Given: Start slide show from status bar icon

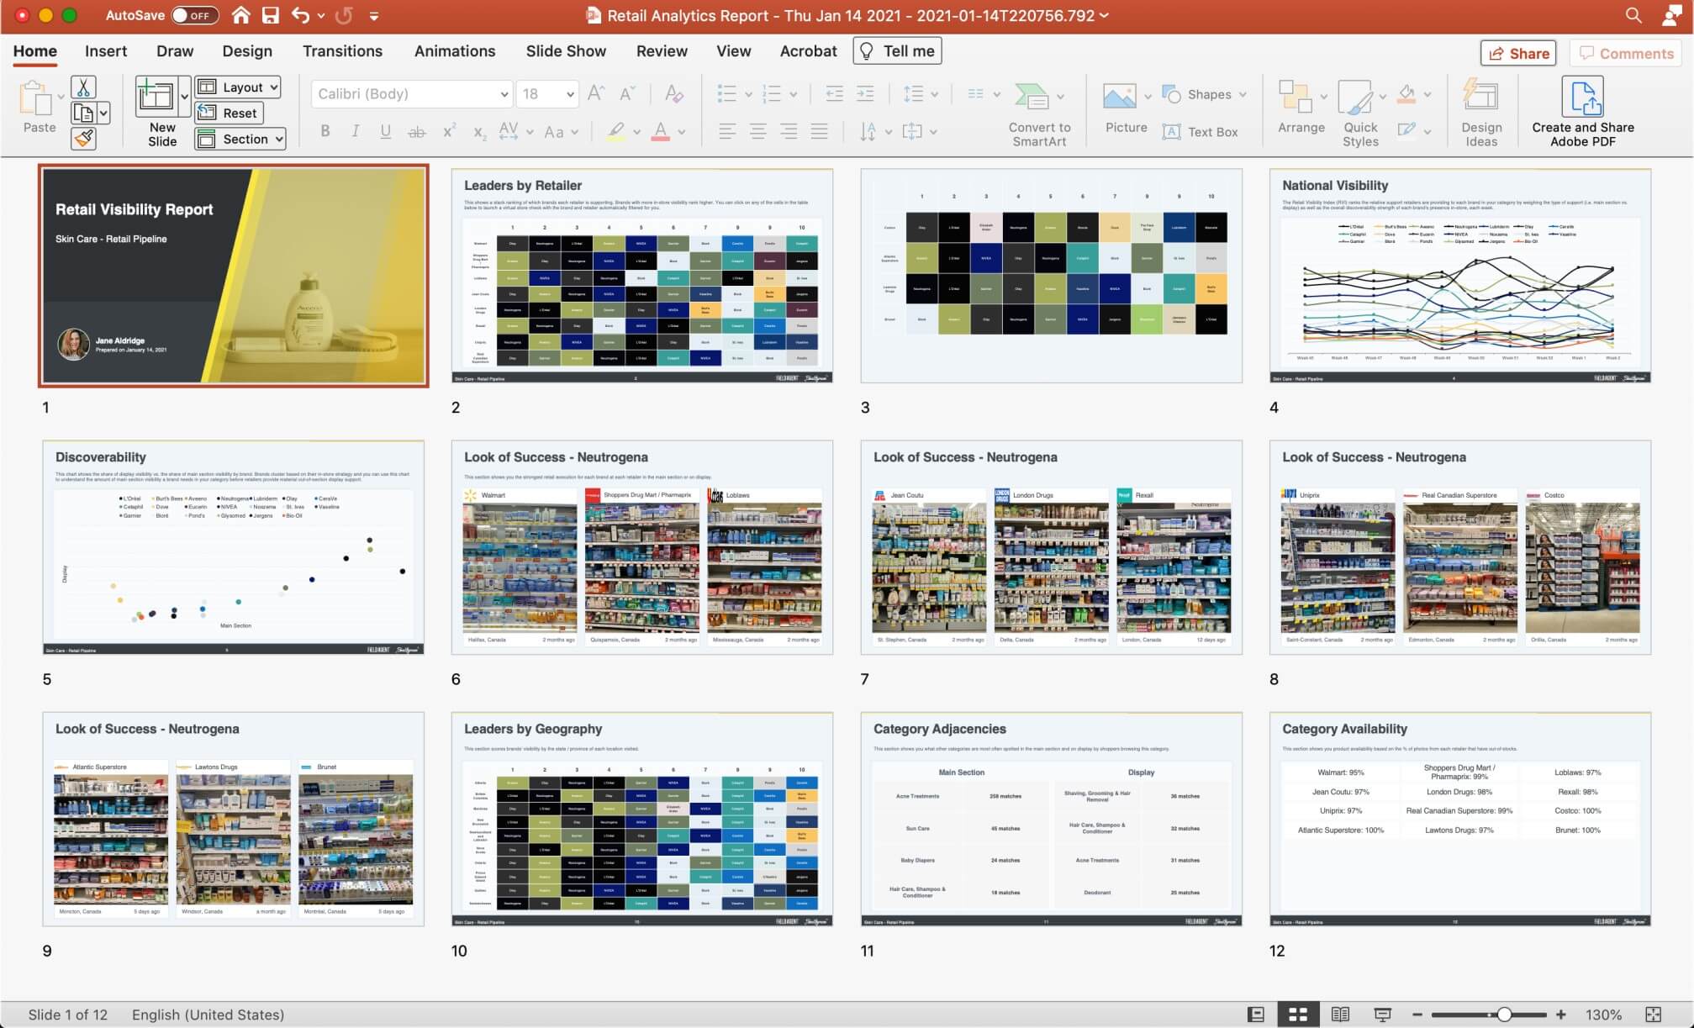Looking at the screenshot, I should [x=1382, y=1015].
